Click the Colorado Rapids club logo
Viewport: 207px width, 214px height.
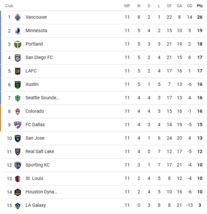click(x=18, y=111)
